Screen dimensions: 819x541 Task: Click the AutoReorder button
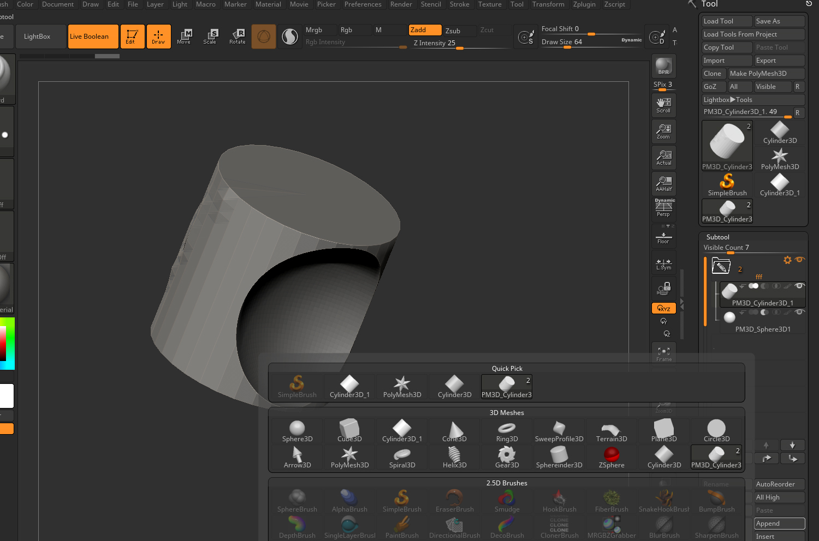(779, 484)
